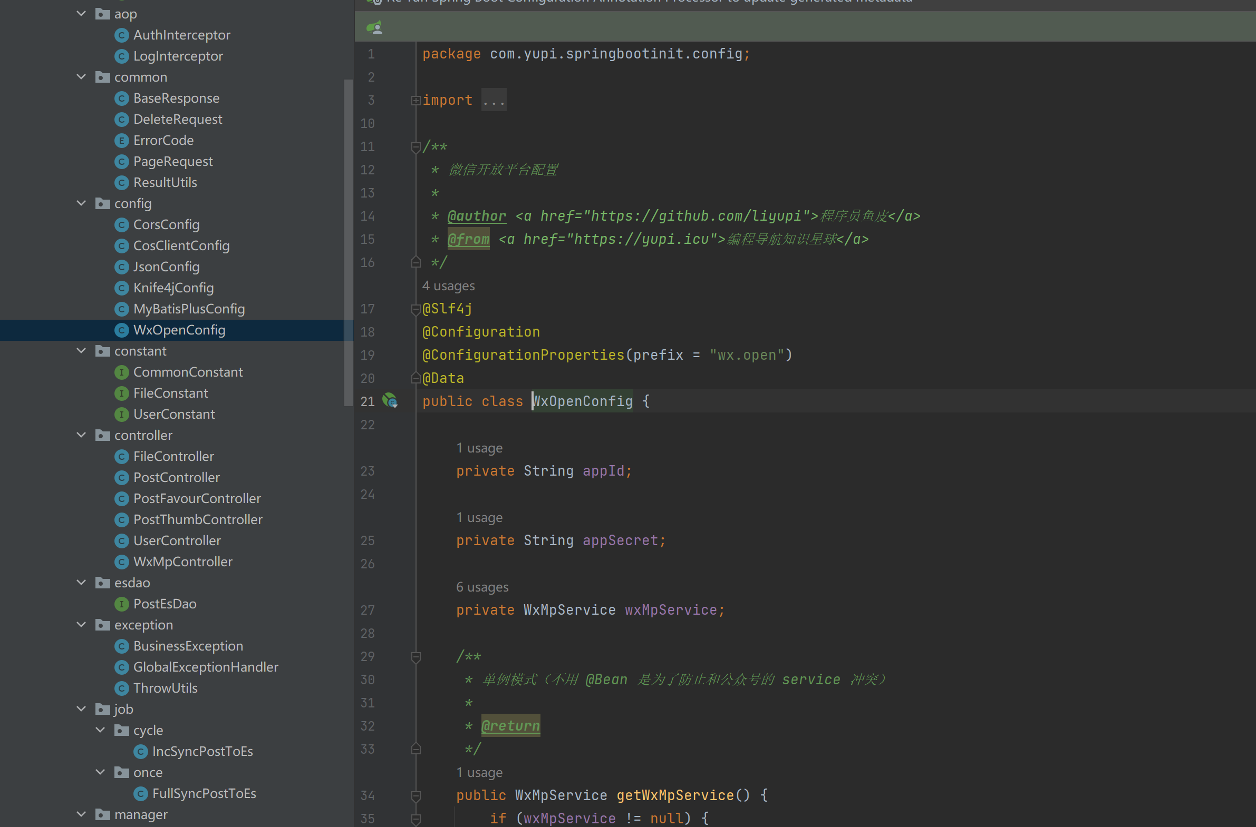Click the '4 usages' hint above @Slf4j

tap(448, 286)
